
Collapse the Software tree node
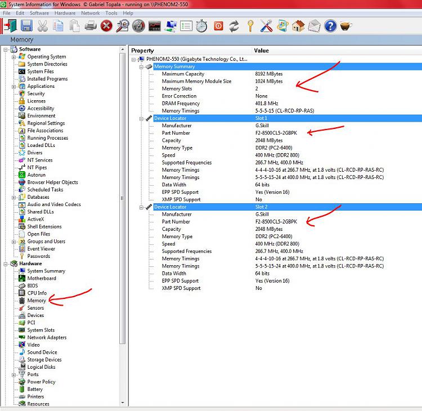tap(6, 50)
